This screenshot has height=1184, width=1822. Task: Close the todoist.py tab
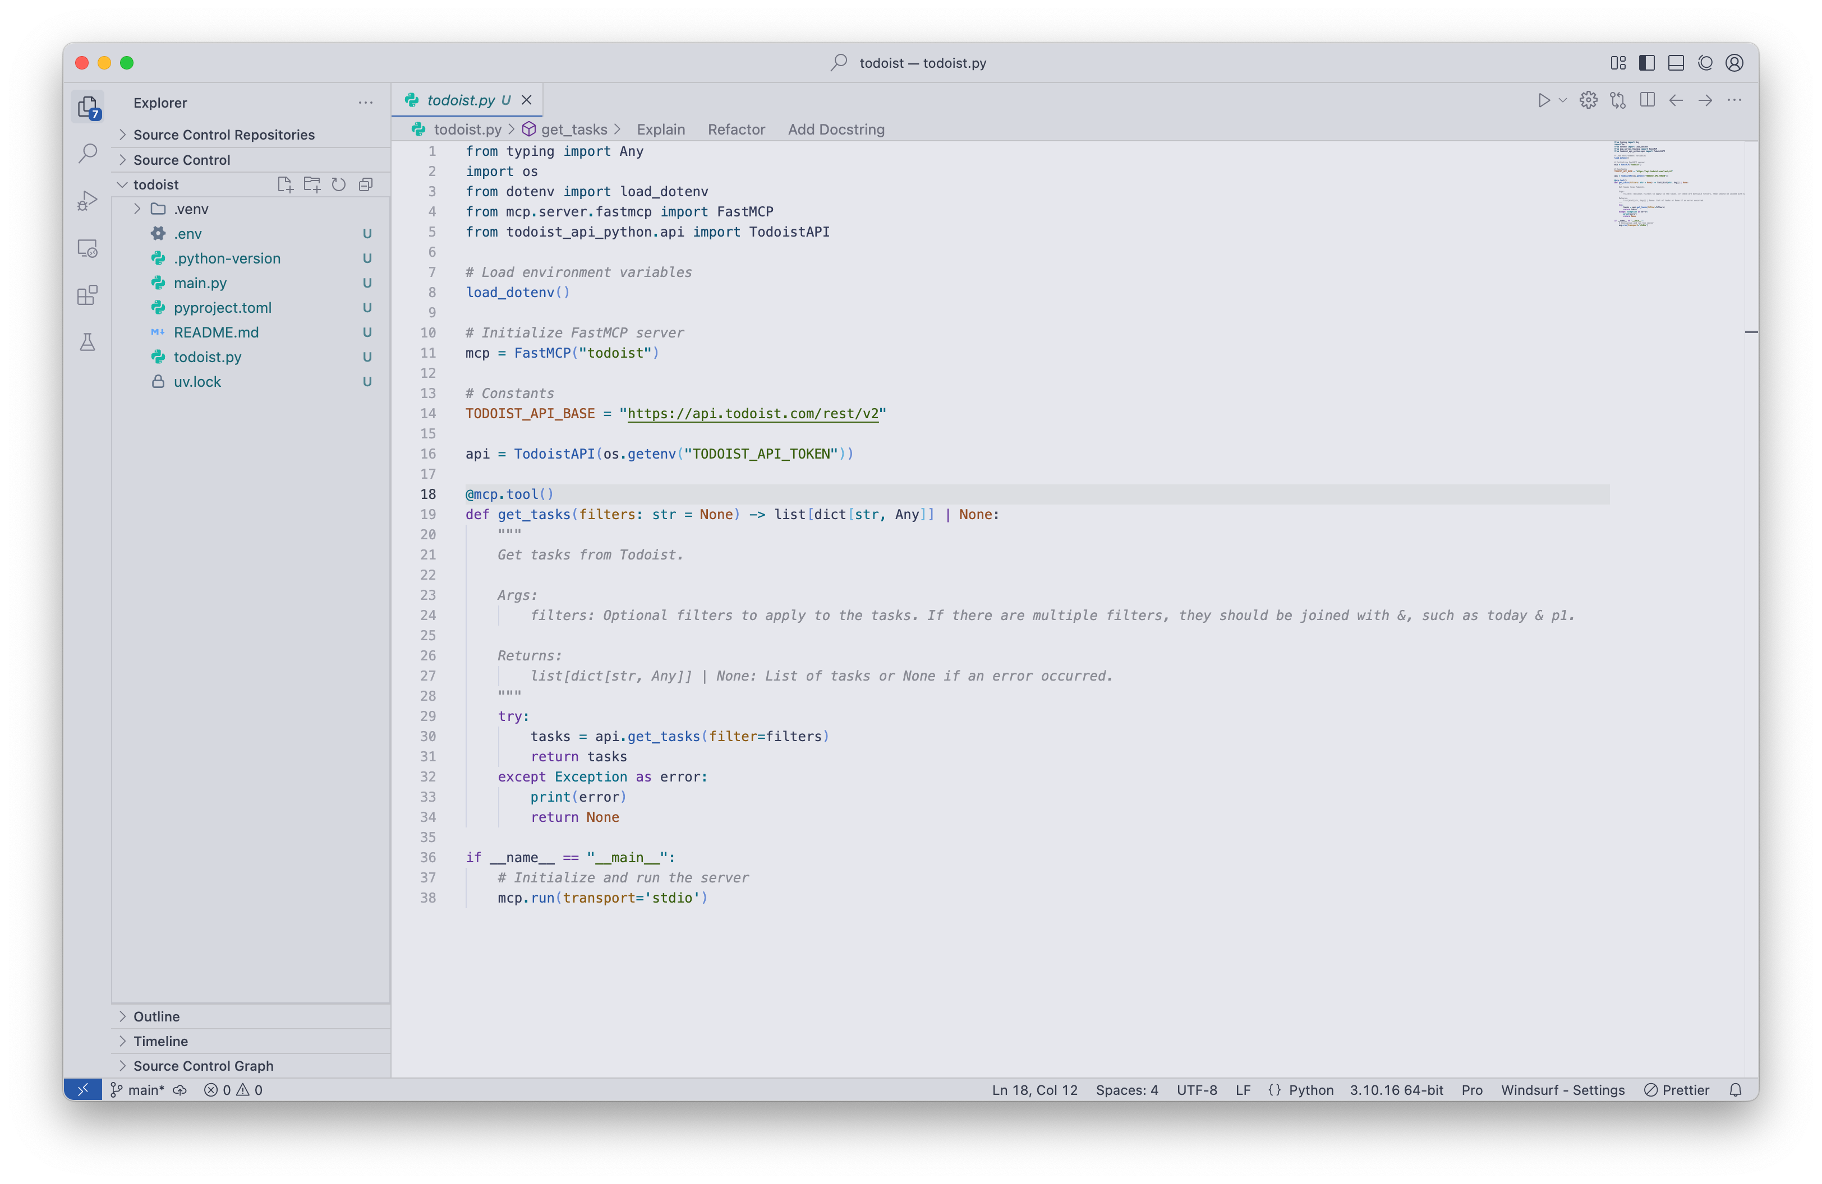click(527, 100)
